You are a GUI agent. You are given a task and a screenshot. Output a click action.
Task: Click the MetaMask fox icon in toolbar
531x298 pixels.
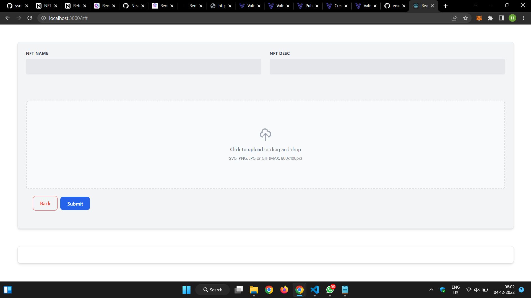point(479,18)
